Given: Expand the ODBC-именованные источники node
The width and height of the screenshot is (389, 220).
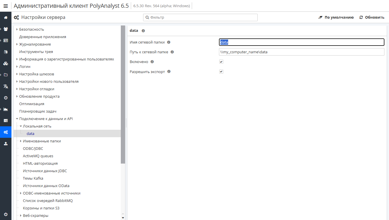Looking at the screenshot, I should click(x=21, y=193).
